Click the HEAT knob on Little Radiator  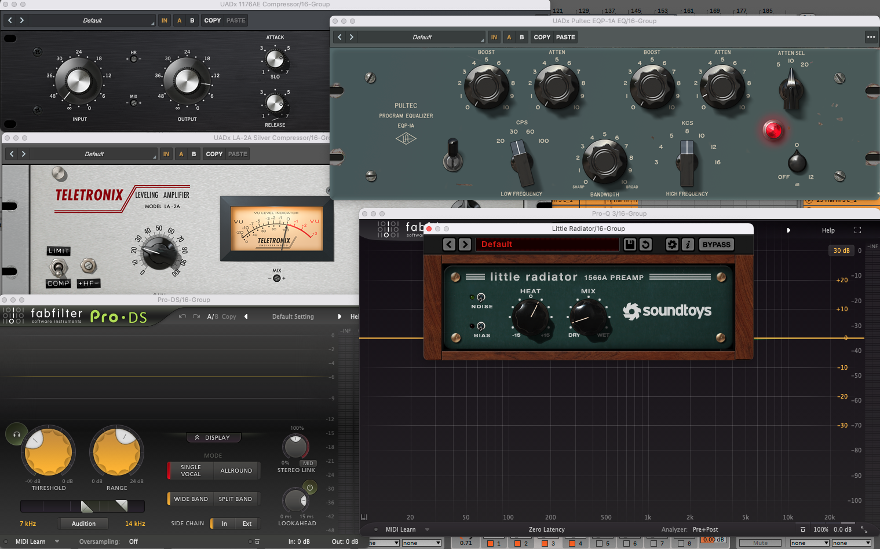click(531, 317)
